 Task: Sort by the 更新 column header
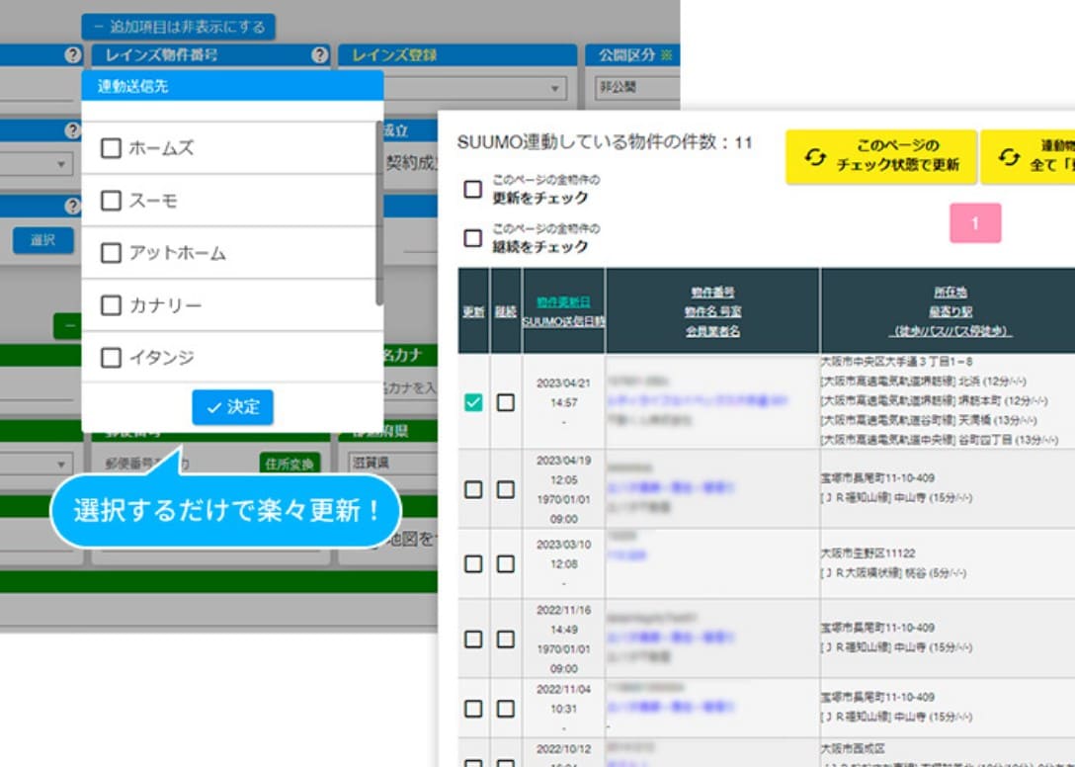pyautogui.click(x=473, y=311)
